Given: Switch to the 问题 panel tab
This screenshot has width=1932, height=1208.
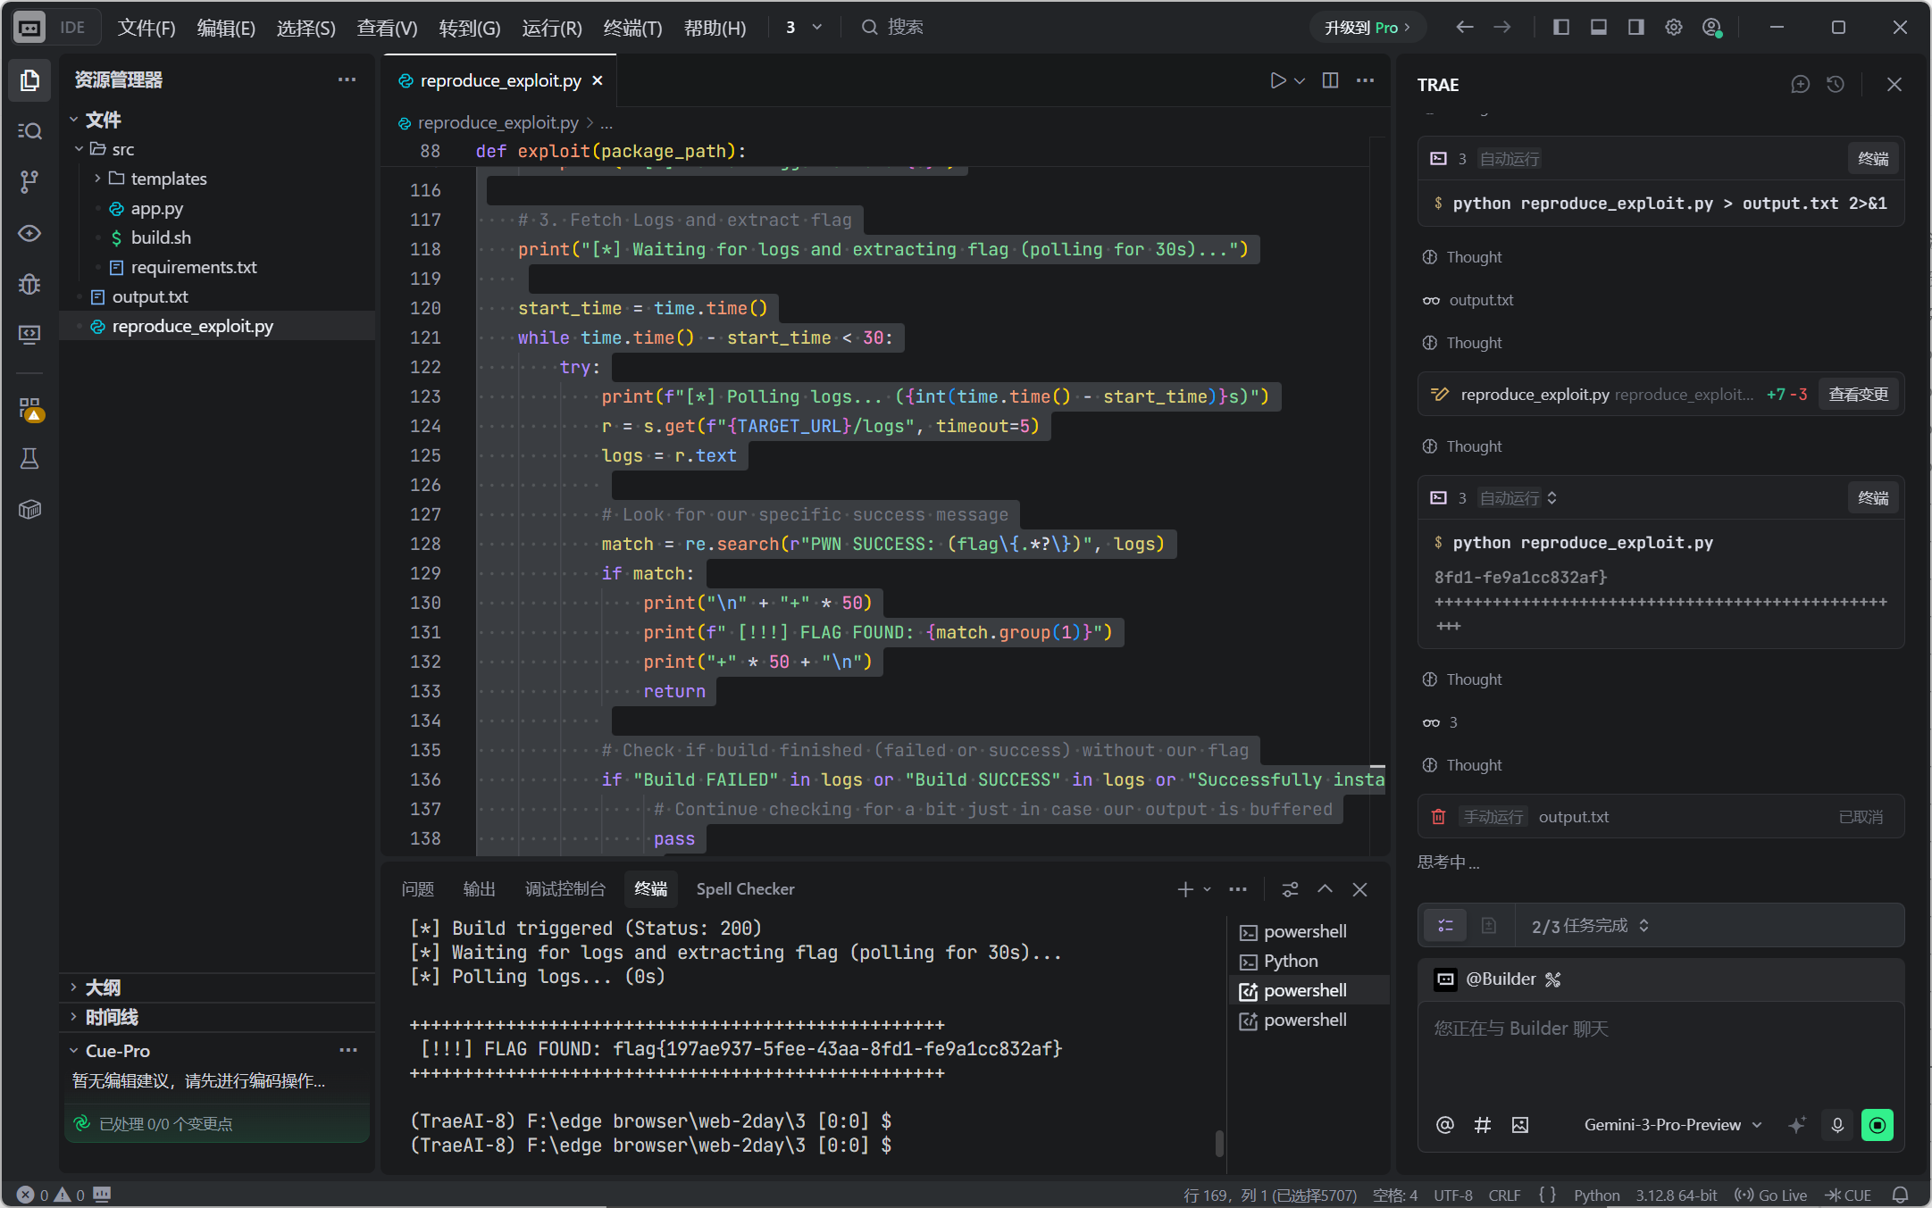Looking at the screenshot, I should (417, 888).
